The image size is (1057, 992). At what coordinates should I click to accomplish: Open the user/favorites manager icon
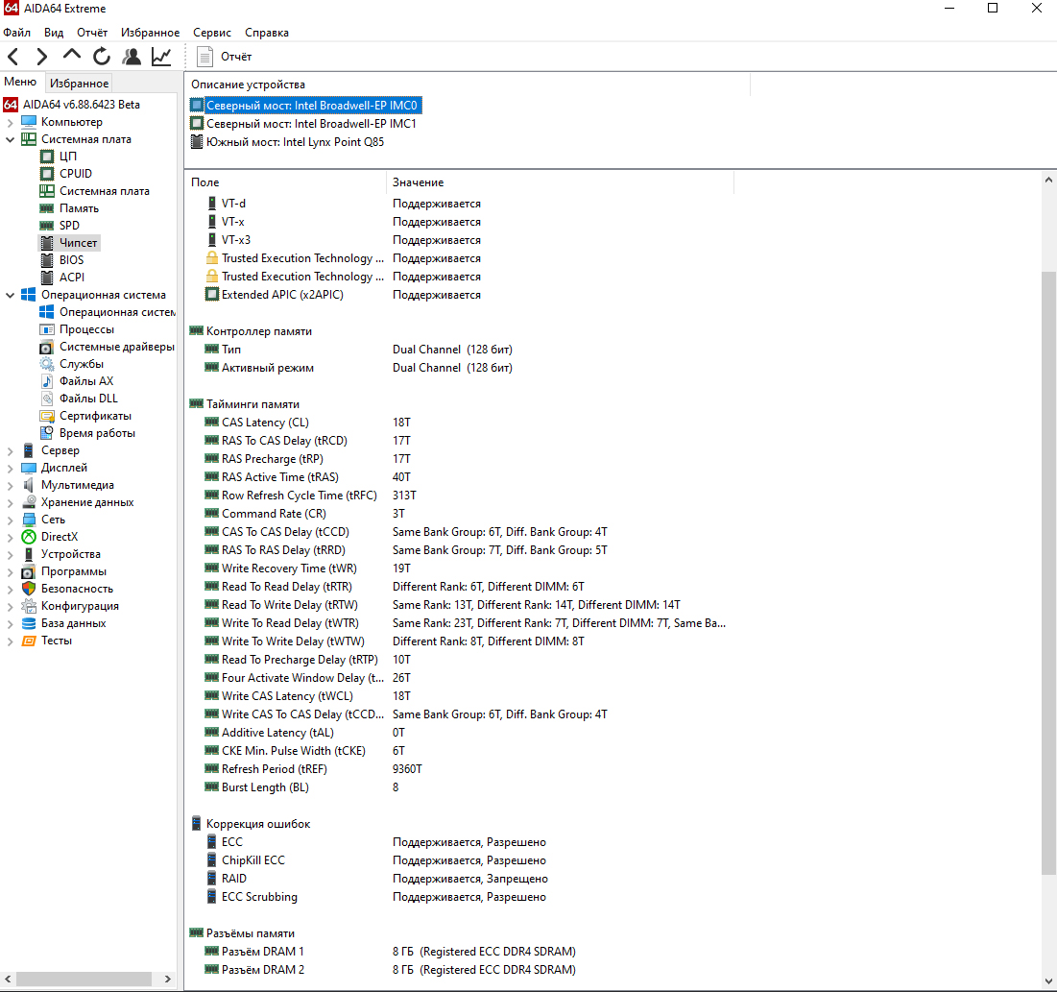(x=132, y=57)
